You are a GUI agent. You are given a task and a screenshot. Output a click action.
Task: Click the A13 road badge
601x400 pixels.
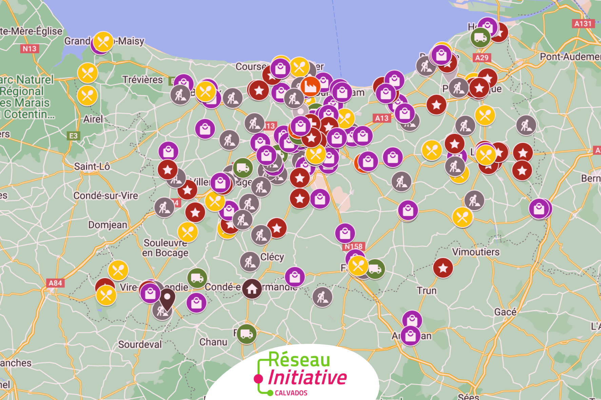coord(382,118)
